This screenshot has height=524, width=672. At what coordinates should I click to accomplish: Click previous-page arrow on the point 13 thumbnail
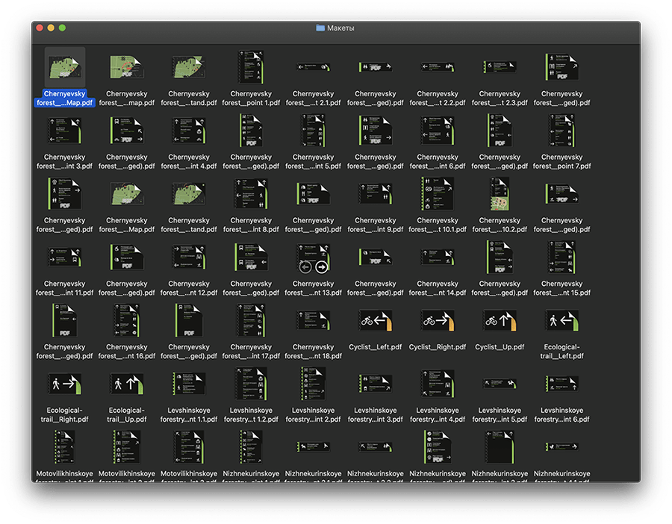click(305, 266)
